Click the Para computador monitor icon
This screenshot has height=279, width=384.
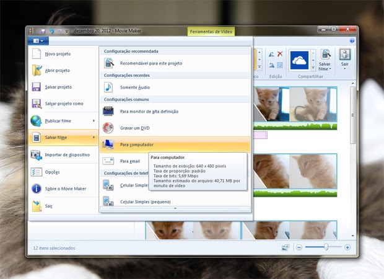click(x=108, y=144)
